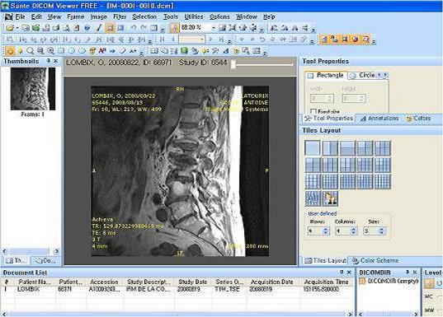Viewport: 443px width, 317px height.
Task: Pick the rectangle selection tool icon
Action: [61, 51]
